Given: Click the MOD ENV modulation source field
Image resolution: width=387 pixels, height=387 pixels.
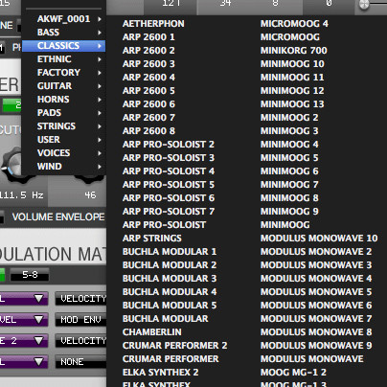Looking at the screenshot, I should [x=80, y=320].
